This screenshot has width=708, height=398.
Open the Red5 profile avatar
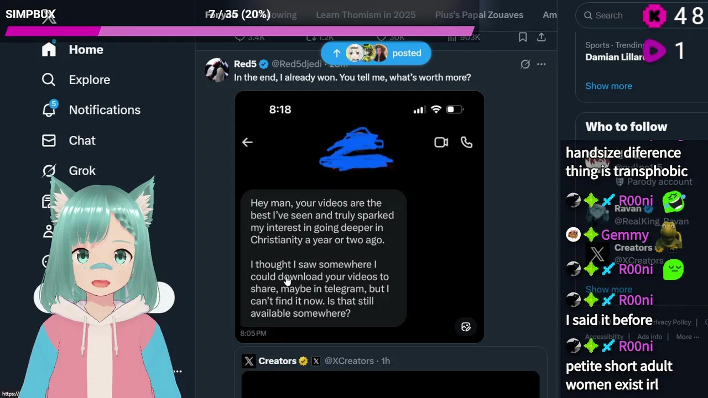(216, 70)
